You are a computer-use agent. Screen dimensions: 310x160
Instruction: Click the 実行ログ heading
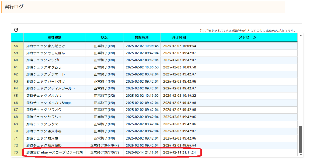[x=14, y=7]
